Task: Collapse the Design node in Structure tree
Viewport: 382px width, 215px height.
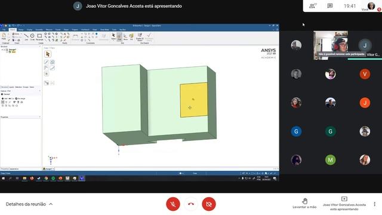Action: click(2, 50)
